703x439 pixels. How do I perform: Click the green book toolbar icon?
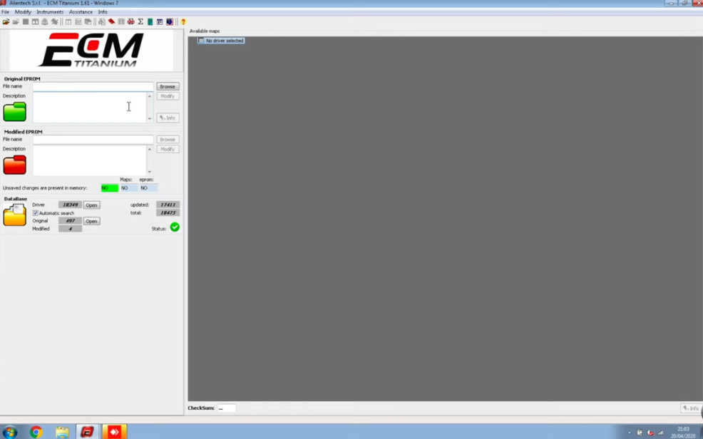(150, 21)
